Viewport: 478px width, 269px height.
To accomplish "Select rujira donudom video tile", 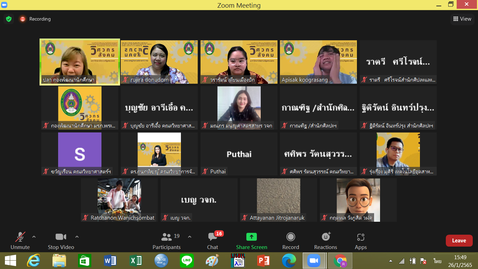I will (x=159, y=62).
